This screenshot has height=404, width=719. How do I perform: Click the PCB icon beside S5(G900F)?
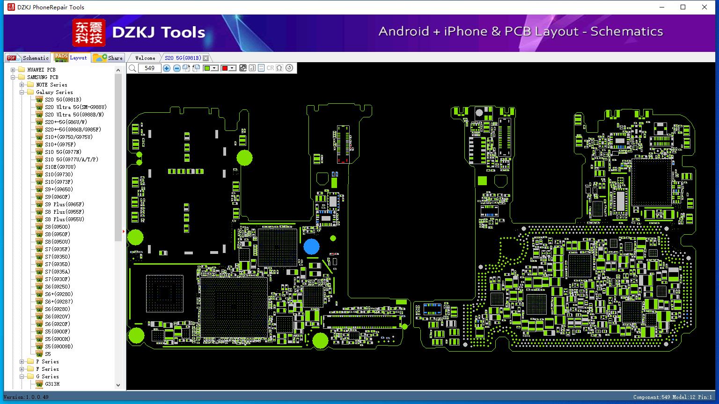click(39, 332)
